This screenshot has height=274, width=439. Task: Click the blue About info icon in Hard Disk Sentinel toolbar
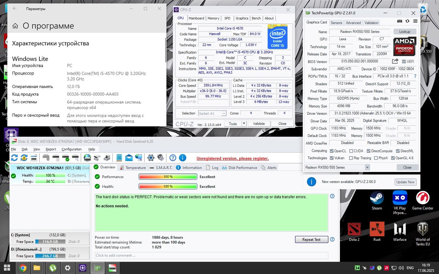point(182,158)
